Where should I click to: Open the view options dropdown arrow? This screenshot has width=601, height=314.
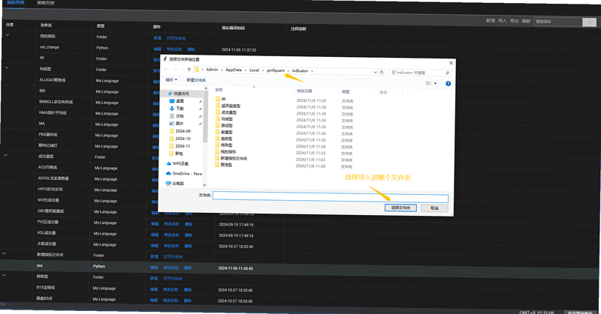pos(436,83)
